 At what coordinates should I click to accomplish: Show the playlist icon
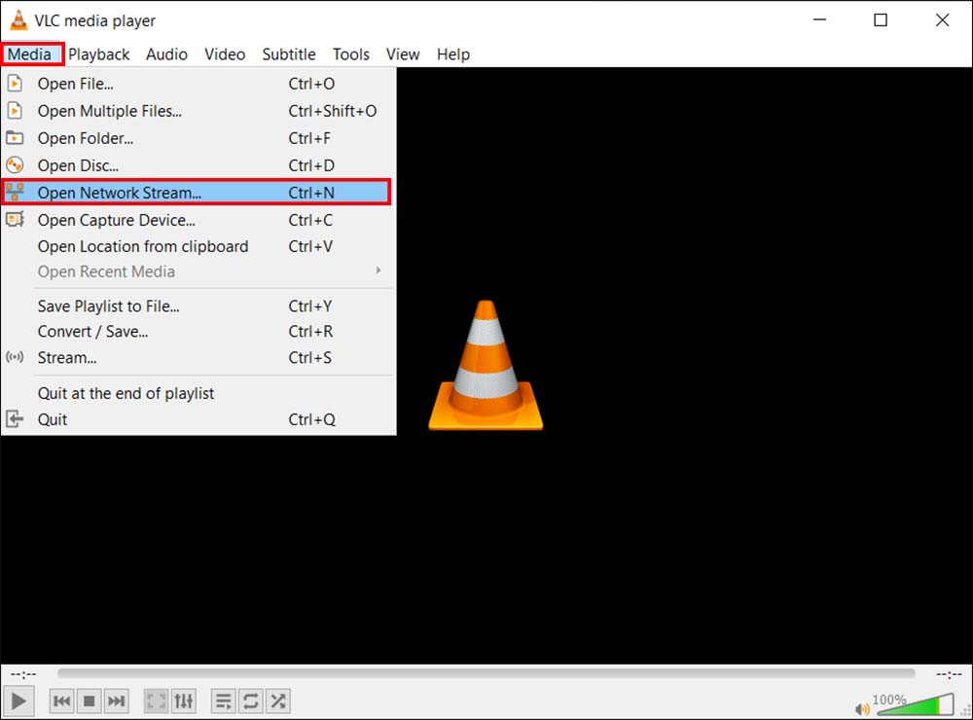(223, 700)
